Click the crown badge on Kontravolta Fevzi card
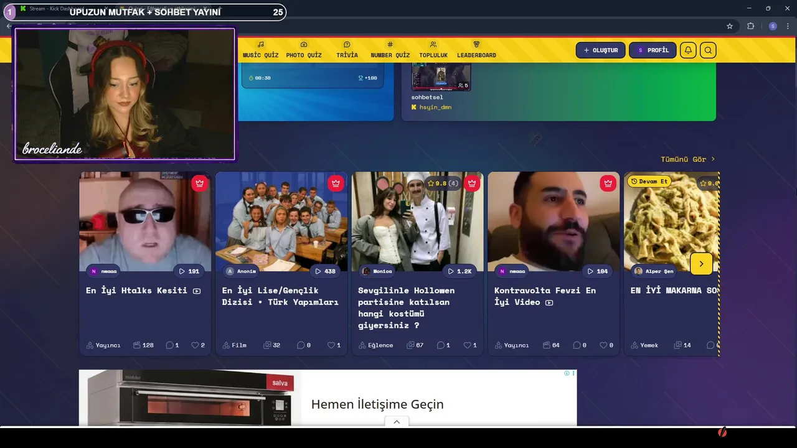797x448 pixels. (x=608, y=183)
